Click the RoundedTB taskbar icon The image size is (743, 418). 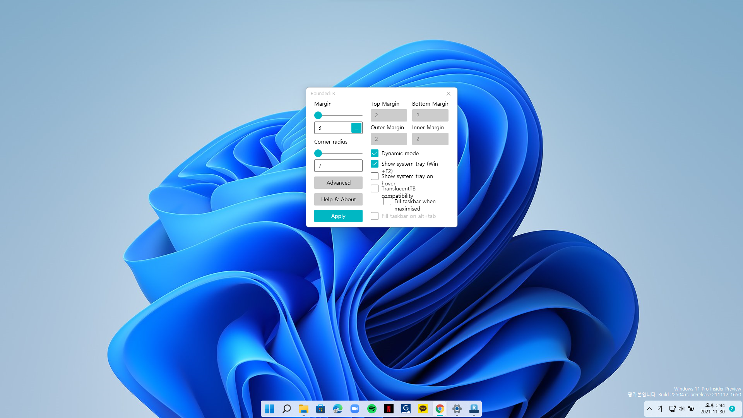click(x=474, y=409)
